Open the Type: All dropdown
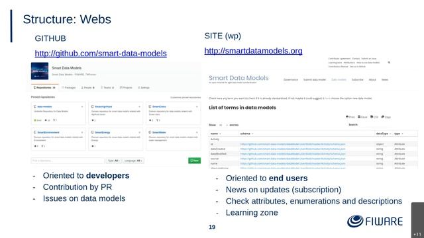 pyautogui.click(x=114, y=161)
